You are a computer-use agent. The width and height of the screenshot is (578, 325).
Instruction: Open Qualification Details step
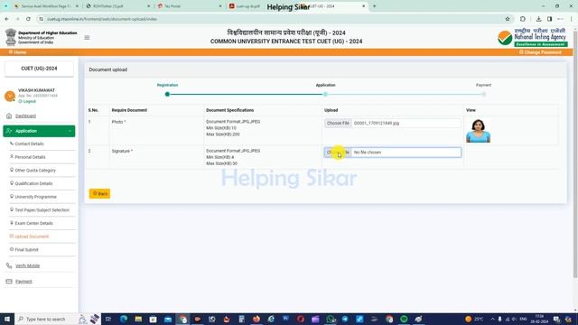point(33,183)
